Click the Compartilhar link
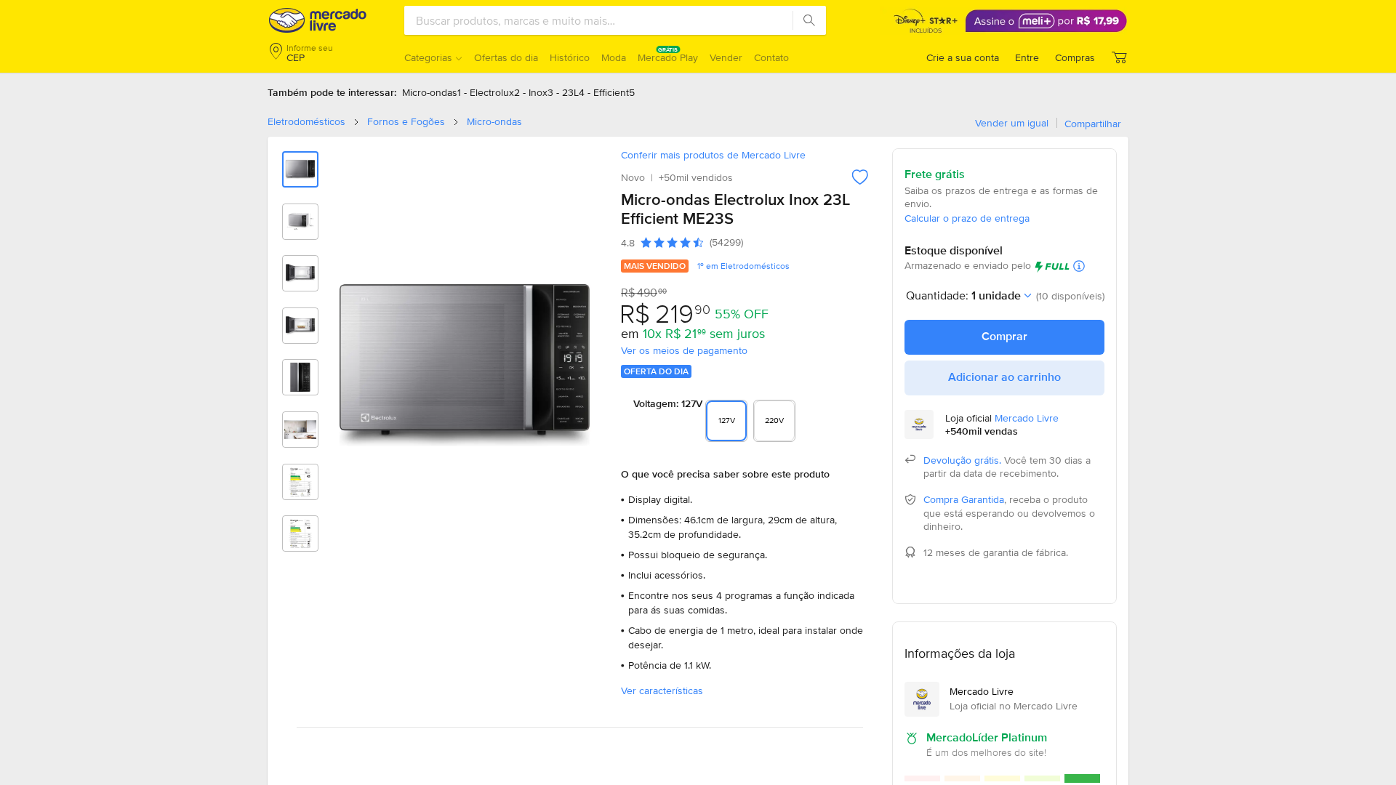 (x=1092, y=124)
